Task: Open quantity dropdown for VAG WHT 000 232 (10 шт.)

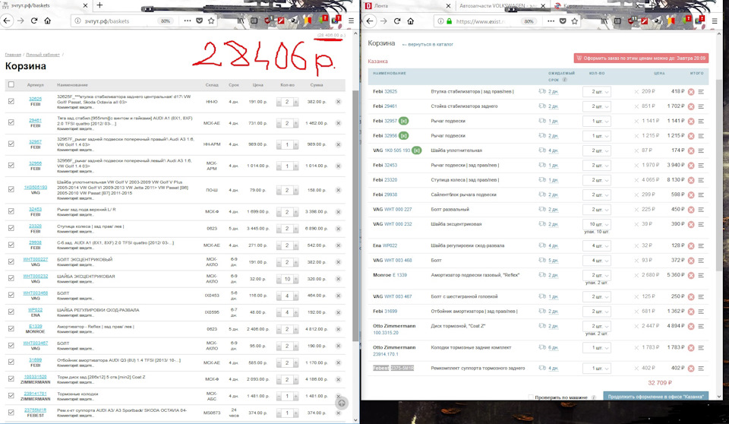Action: point(597,224)
